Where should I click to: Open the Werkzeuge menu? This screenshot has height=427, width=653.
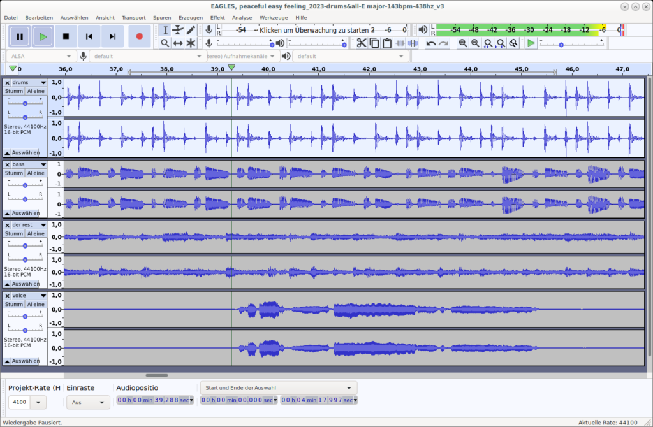tap(274, 18)
